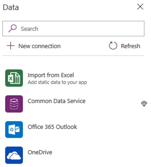Click the circular Refresh arrow icon
The height and width of the screenshot is (167, 151).
(x=113, y=45)
